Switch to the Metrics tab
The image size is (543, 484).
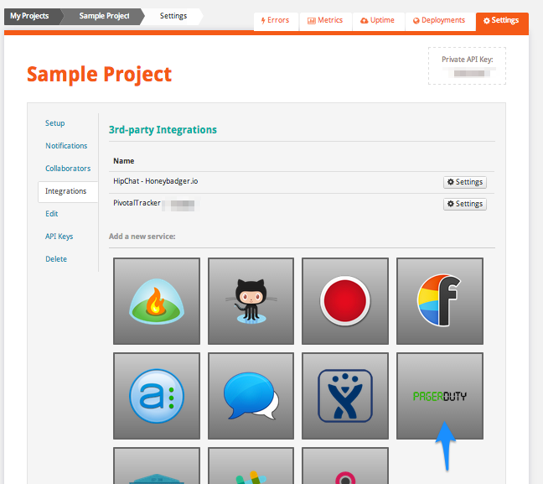(325, 20)
